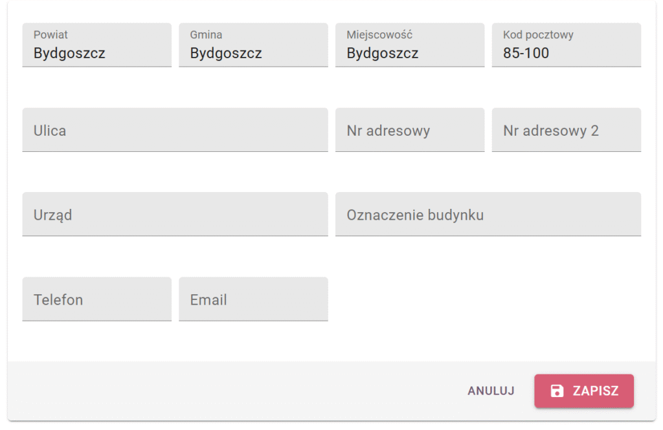Image resolution: width=663 pixels, height=430 pixels.
Task: Save the form with ZAPISZ button
Action: 584,391
